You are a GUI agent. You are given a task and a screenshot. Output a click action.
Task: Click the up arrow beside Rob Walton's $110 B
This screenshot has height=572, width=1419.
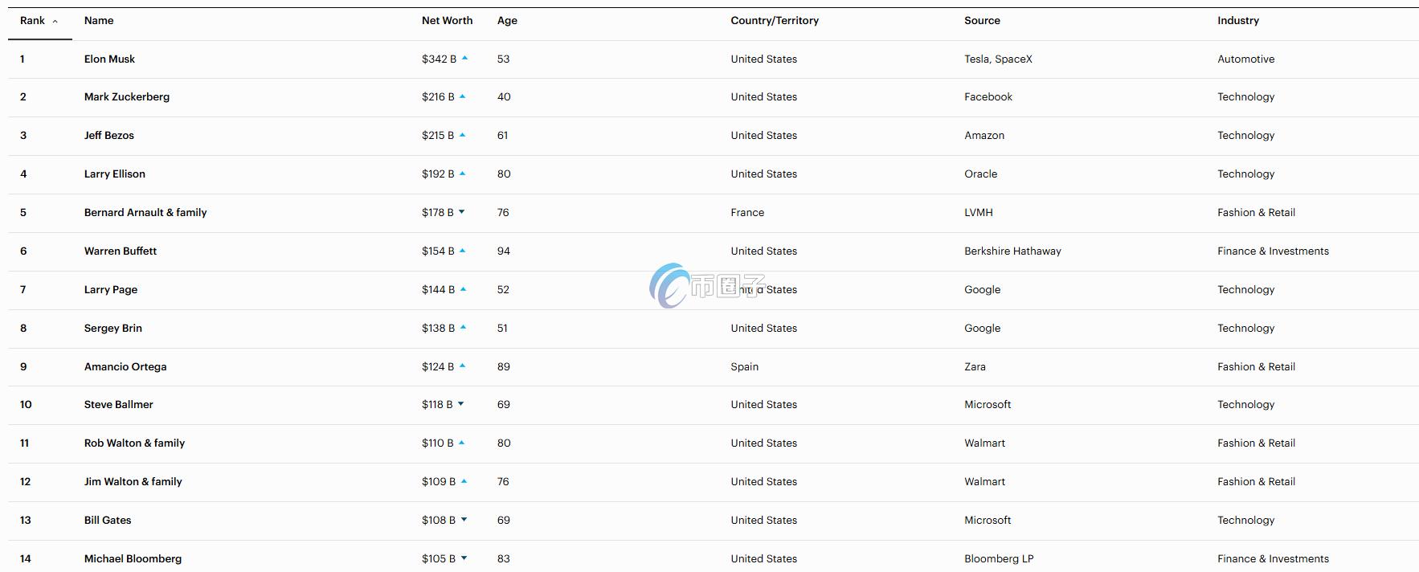pos(462,443)
